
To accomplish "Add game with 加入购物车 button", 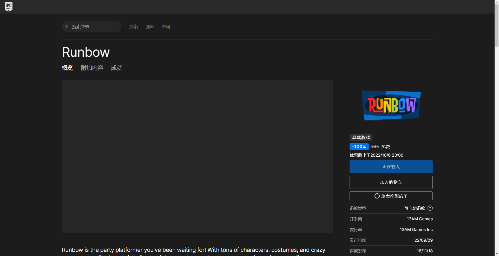I will tap(391, 182).
